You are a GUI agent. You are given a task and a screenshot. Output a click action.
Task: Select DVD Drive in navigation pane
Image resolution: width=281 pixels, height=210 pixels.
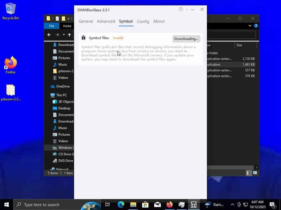tap(63, 161)
